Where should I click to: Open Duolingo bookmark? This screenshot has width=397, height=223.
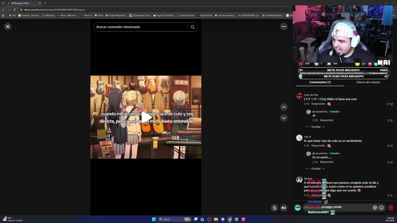click(x=29, y=15)
